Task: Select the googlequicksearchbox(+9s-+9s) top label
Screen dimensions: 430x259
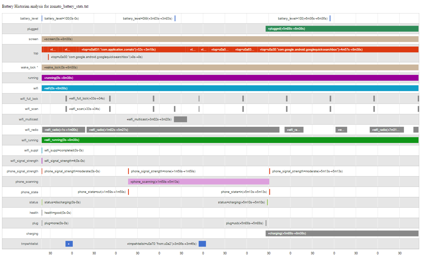Action: [x=96, y=57]
